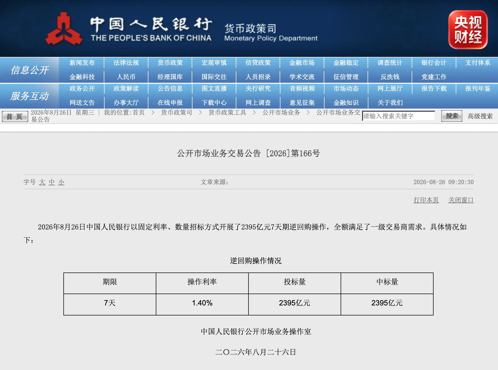Open 党建工作 page
498x370 pixels.
tap(434, 77)
